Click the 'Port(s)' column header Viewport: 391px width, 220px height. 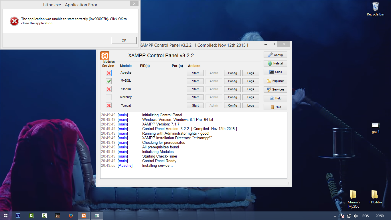[x=177, y=66]
